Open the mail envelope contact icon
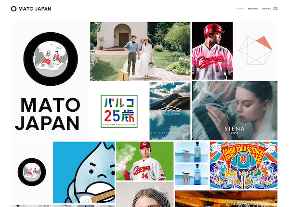 point(275,9)
